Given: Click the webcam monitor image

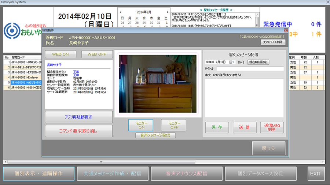Looking at the screenshot, I should tap(158, 83).
